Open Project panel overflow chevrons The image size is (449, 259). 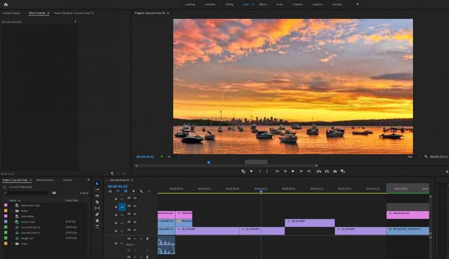[x=89, y=180]
